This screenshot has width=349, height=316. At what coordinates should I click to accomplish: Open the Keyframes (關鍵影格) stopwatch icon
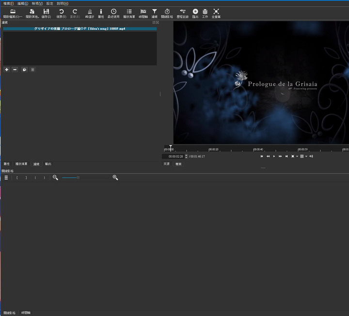pos(167,14)
